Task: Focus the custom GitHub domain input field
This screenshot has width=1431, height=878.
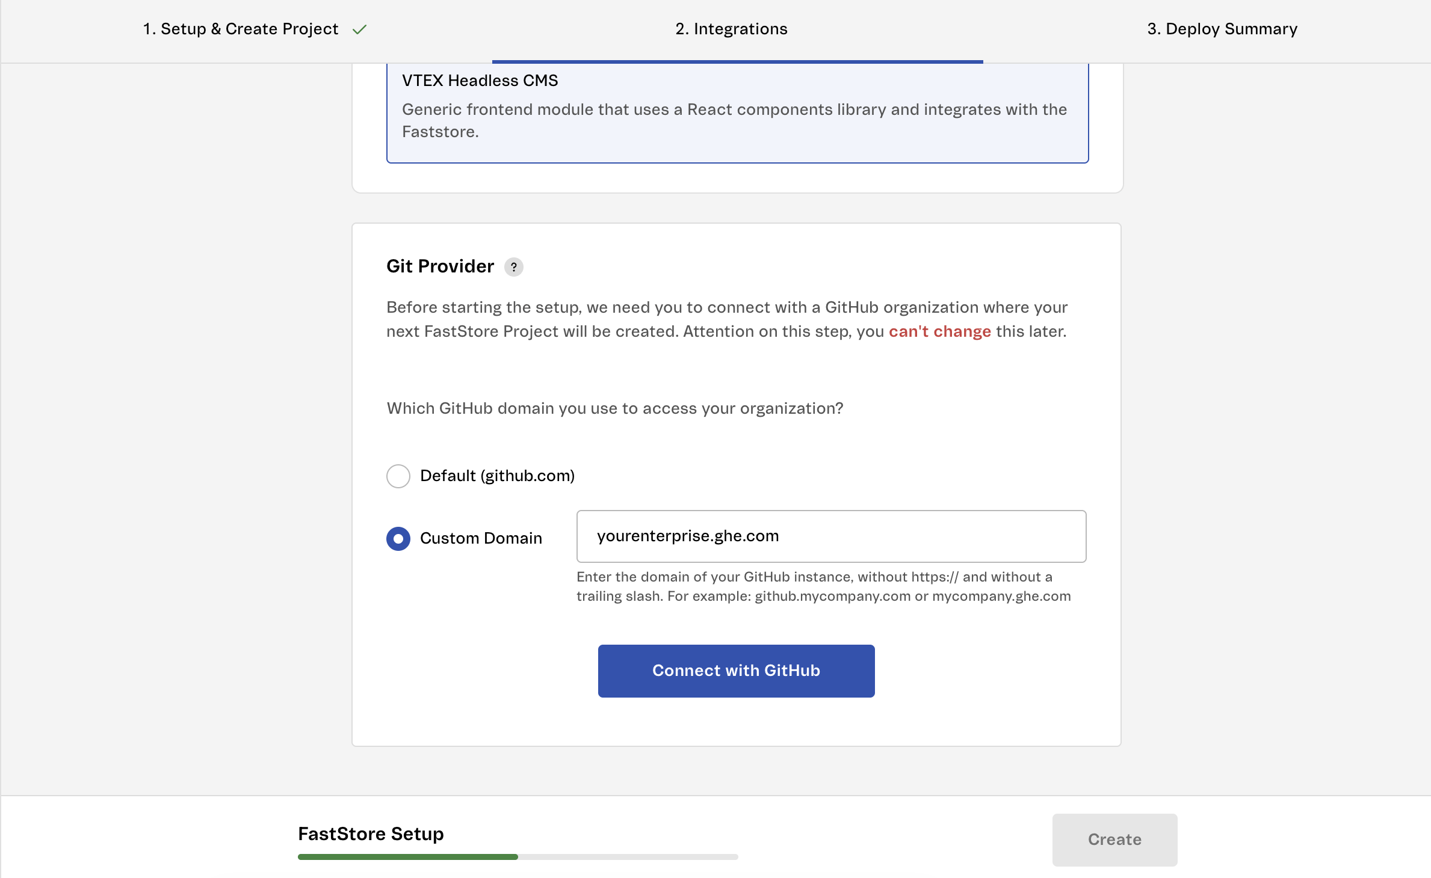Action: (x=830, y=536)
